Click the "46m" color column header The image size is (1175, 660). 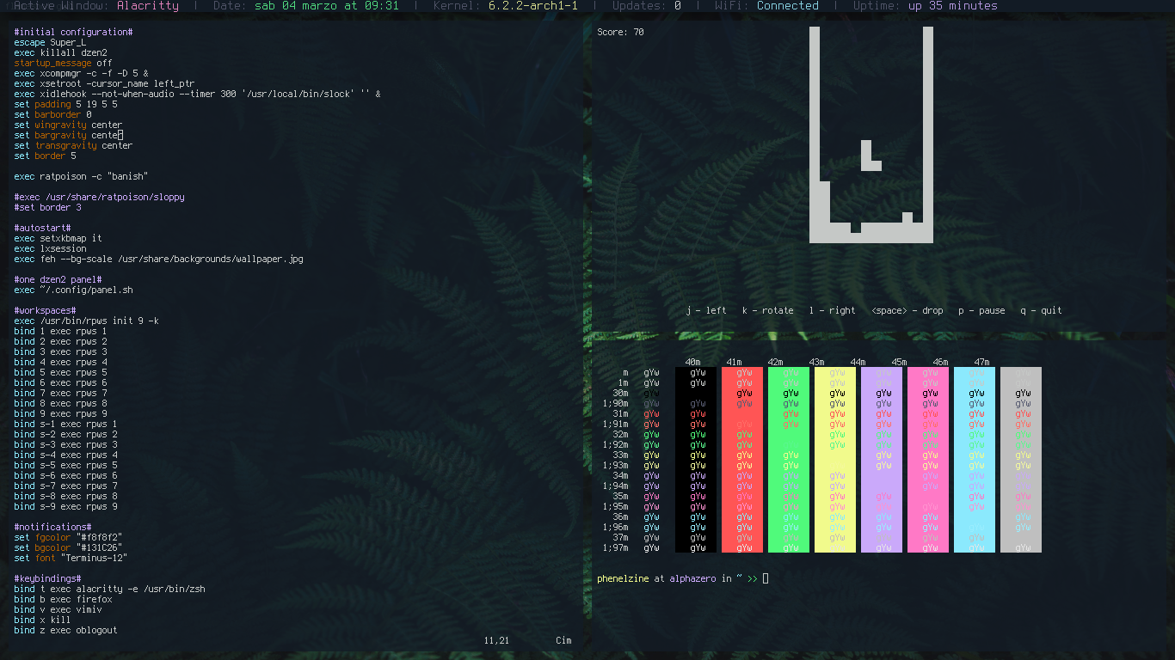pyautogui.click(x=940, y=362)
